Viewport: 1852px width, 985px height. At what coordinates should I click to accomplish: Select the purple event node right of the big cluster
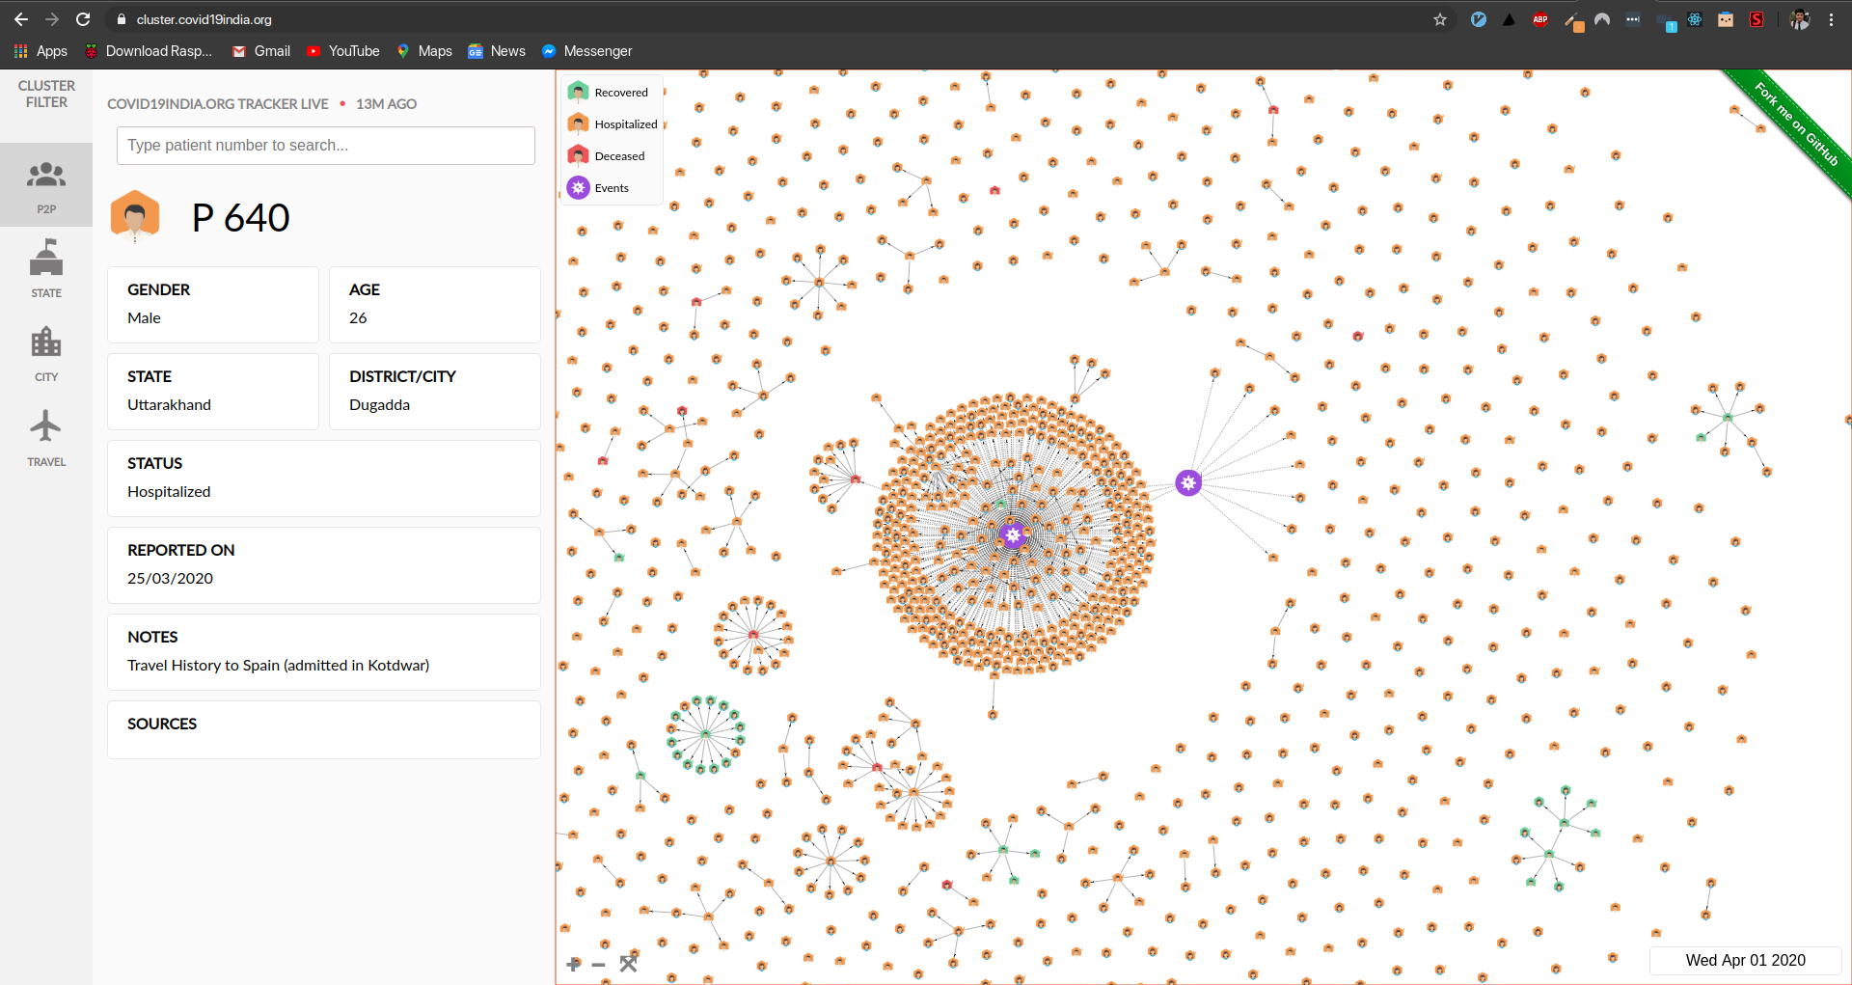(x=1188, y=482)
